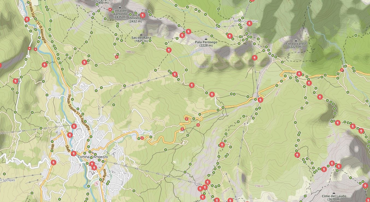Open the hiking marker on the cable line below Rifugio Son Forca
Screen dimensions: 370x202
pyautogui.click(x=254, y=58)
